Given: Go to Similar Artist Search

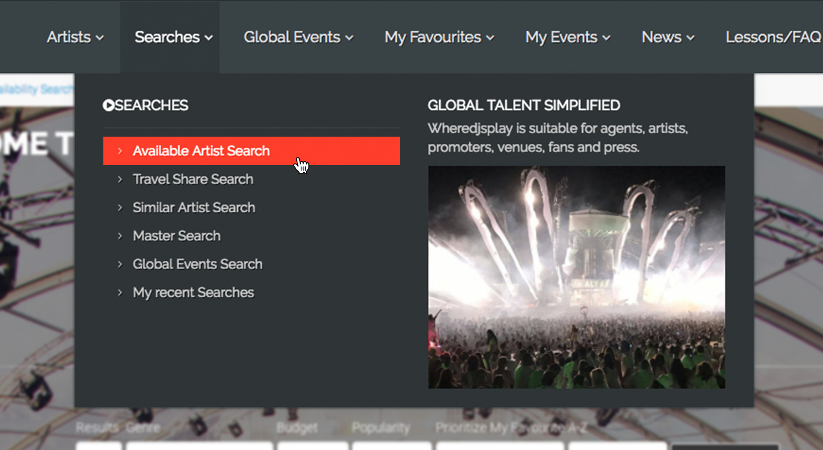Looking at the screenshot, I should pos(194,207).
